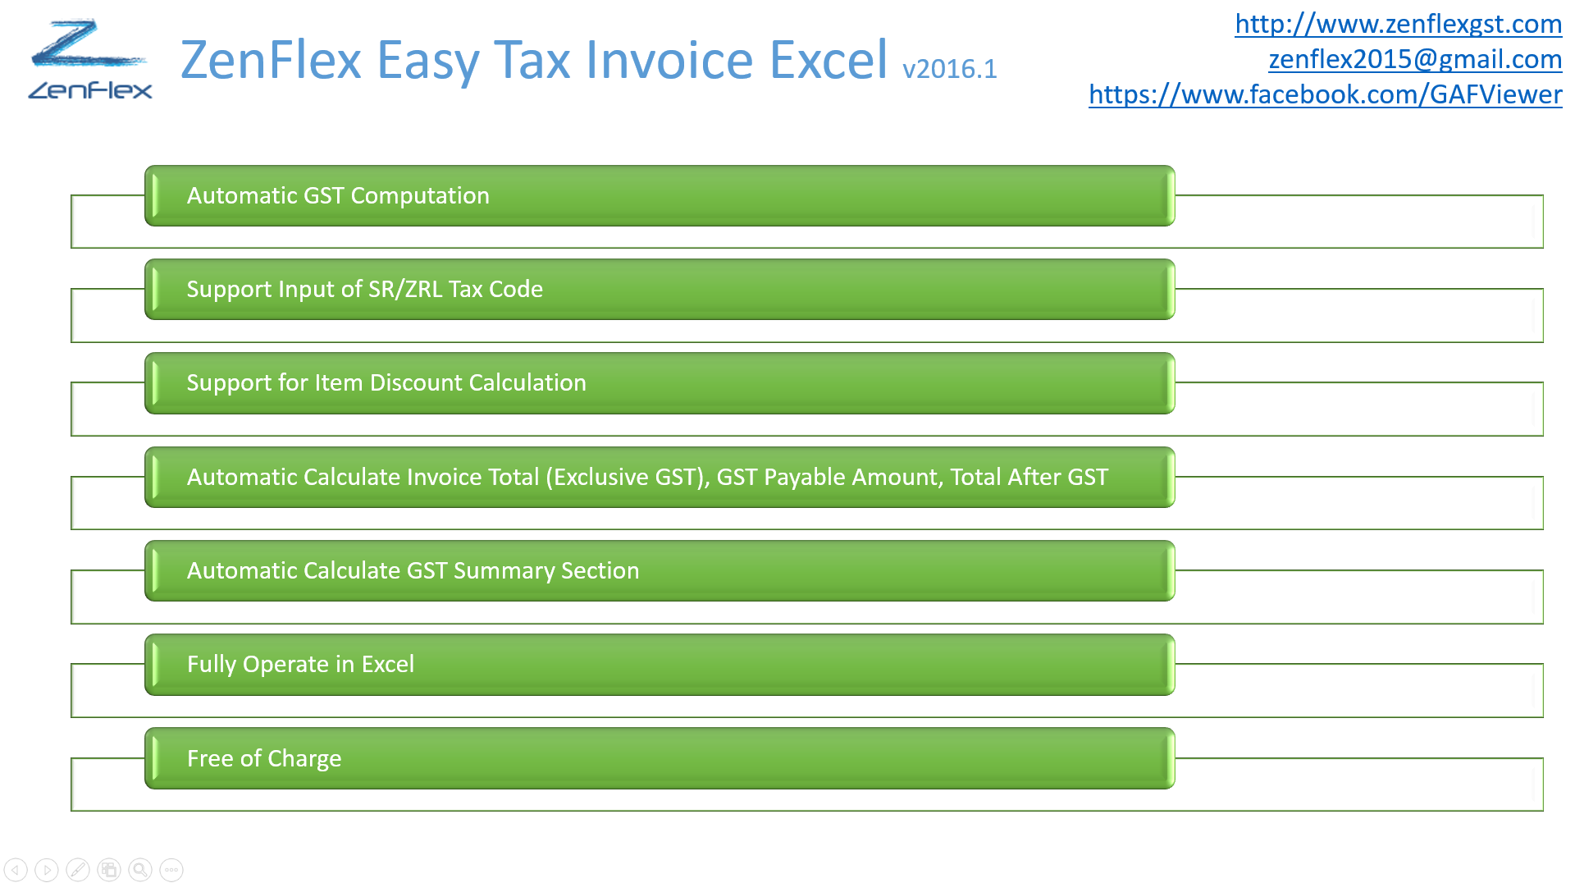Show all slides grid view

point(109,869)
